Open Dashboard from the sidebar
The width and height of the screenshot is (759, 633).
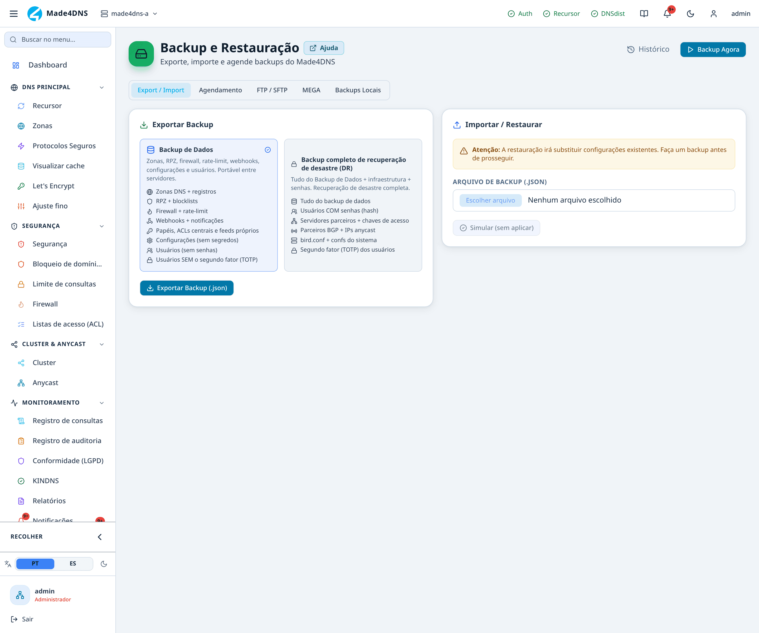point(58,65)
